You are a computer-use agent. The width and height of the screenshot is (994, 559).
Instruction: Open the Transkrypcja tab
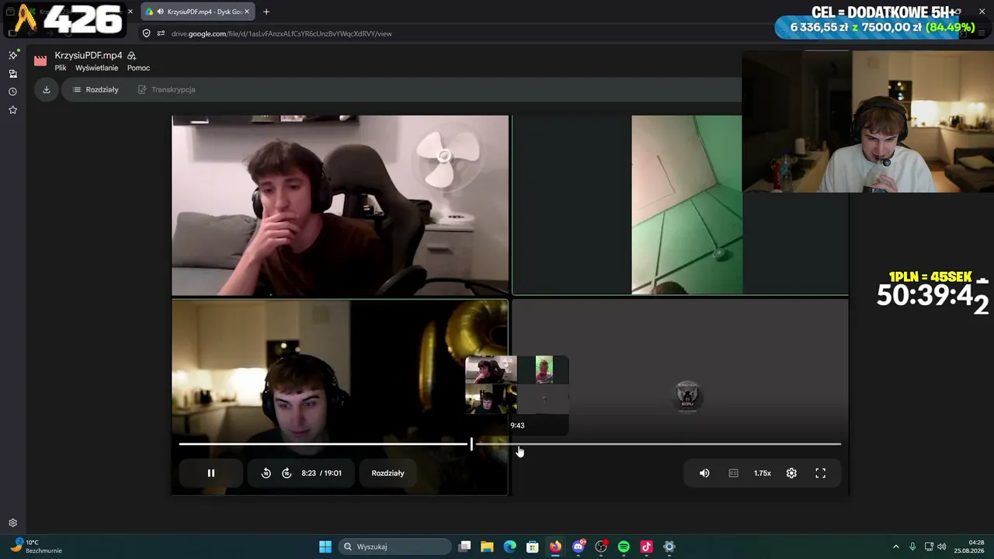pyautogui.click(x=166, y=89)
